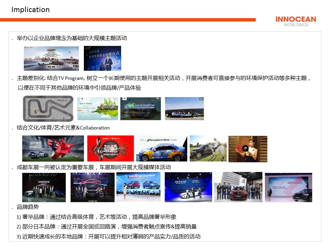Click the INNOCEAN Worldwide logo
Viewport: 330px width, 248px height.
point(296,21)
